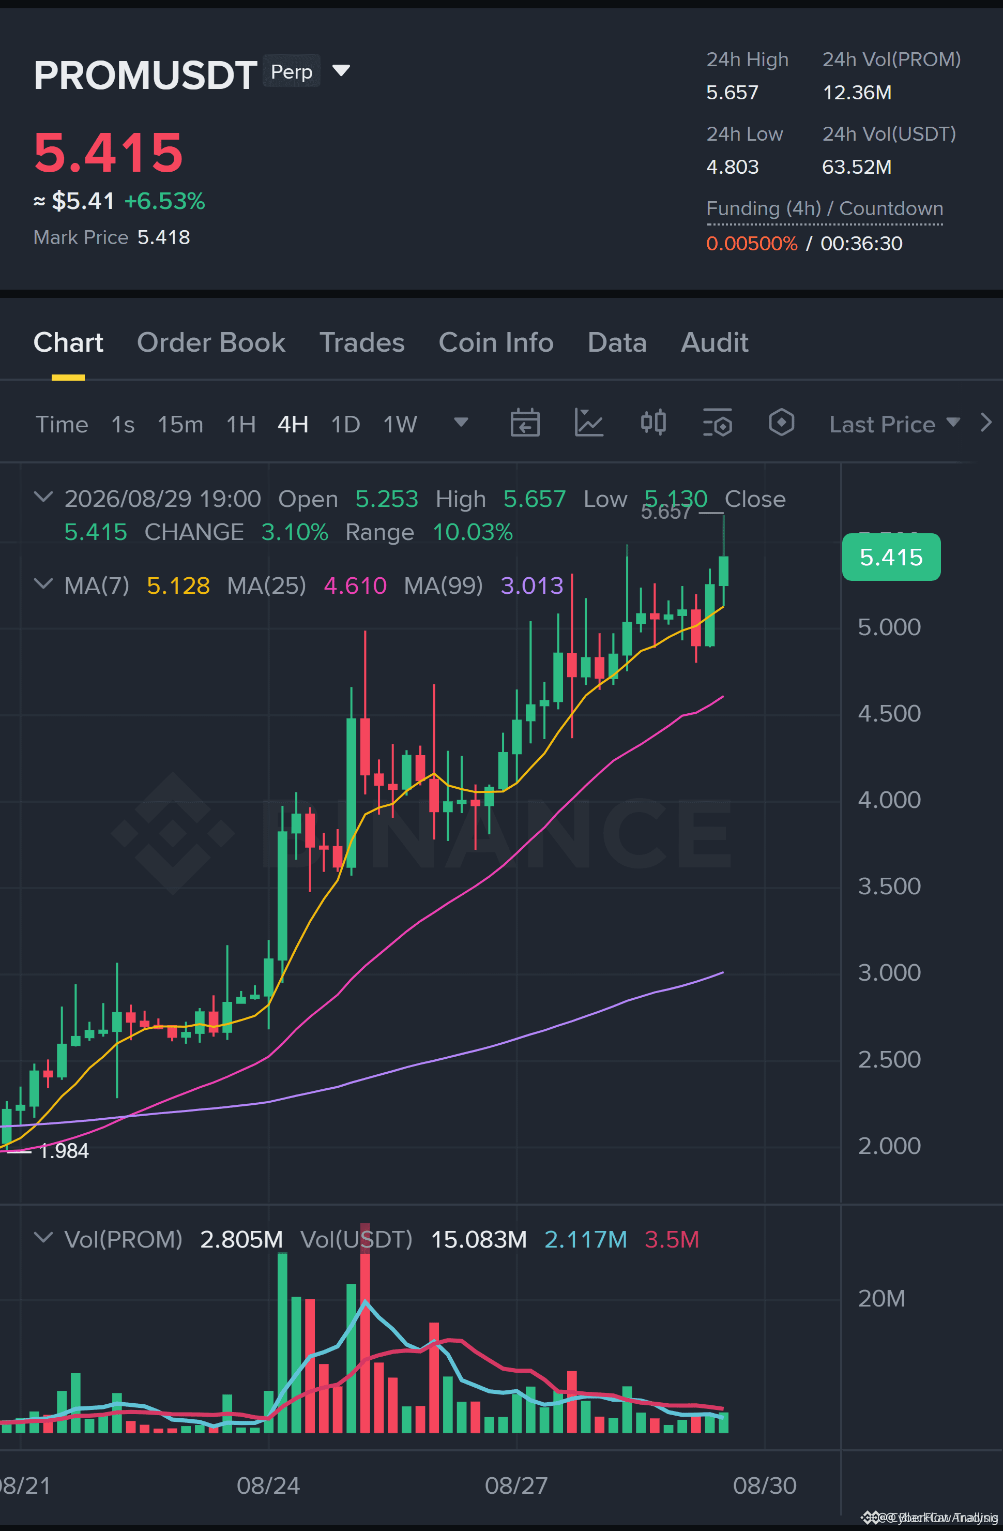Click the 24h High value 5.657
1003x1531 pixels.
pos(732,92)
